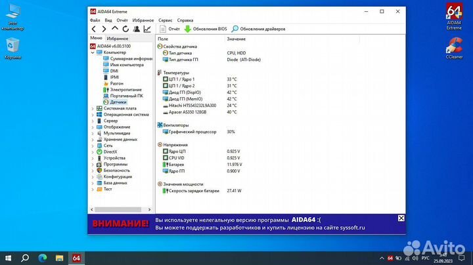The height and width of the screenshot is (265, 473).
Task: Select Скорость зарядки батареи row
Action: click(x=202, y=191)
